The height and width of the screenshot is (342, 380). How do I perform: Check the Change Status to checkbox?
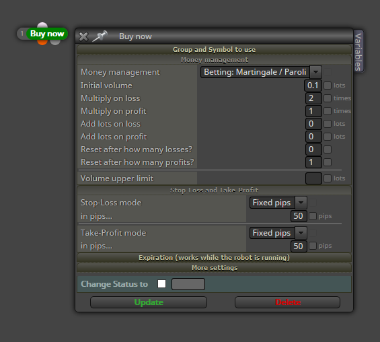pos(161,284)
